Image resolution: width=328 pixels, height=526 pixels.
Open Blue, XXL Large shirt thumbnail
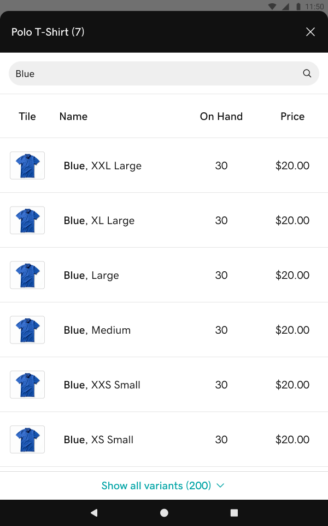point(27,165)
